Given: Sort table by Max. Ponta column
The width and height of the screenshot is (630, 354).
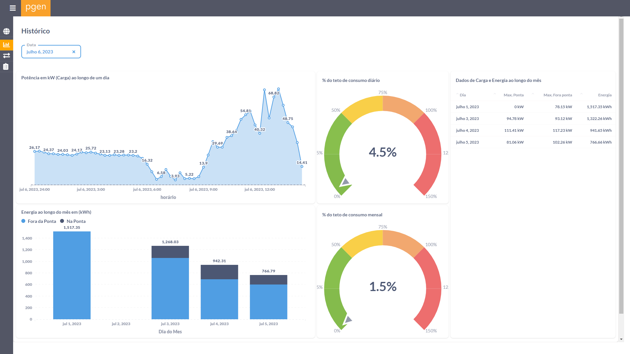Looking at the screenshot, I should pos(513,95).
